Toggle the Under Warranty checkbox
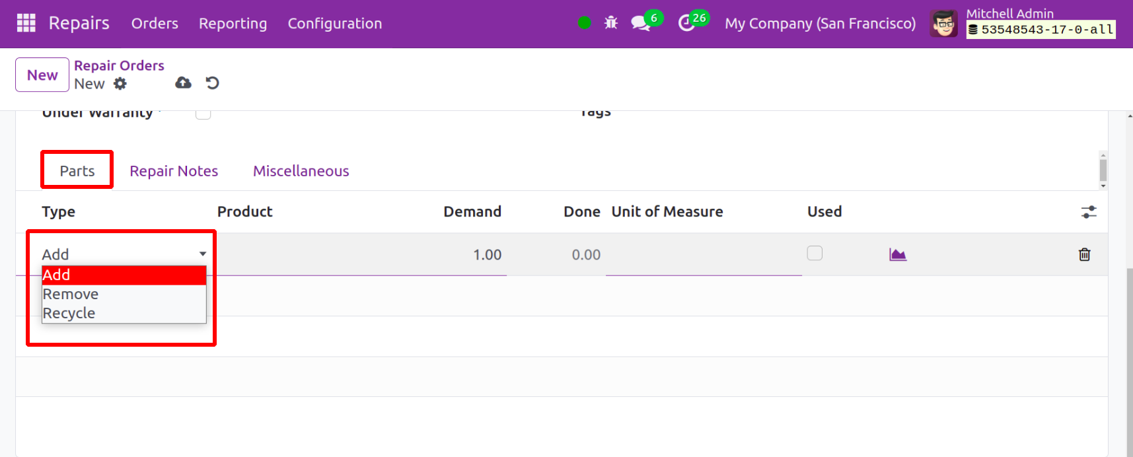The height and width of the screenshot is (457, 1133). (203, 114)
